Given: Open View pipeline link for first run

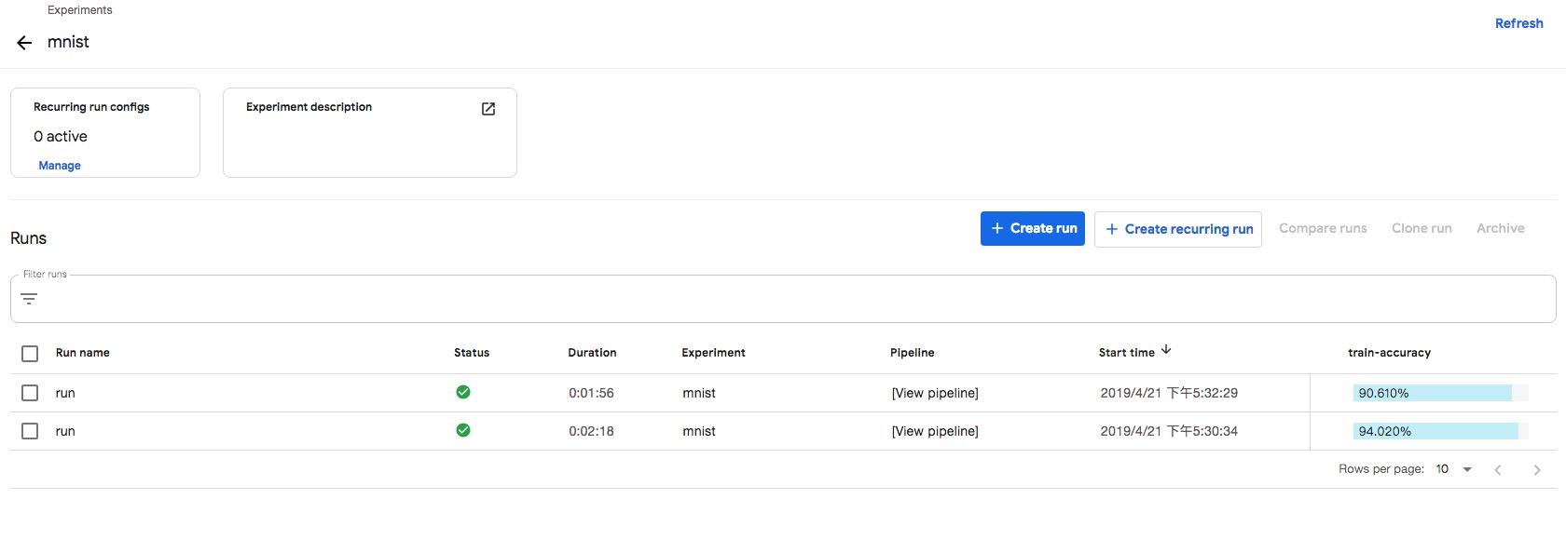Looking at the screenshot, I should click(935, 393).
